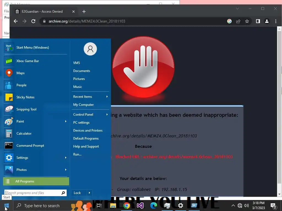Open Microsoft Edge on taskbar
282x211 pixels.
point(154,206)
